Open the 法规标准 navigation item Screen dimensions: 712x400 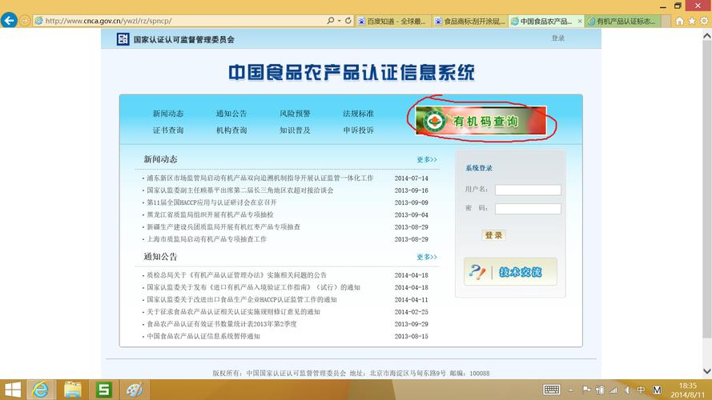coord(358,114)
